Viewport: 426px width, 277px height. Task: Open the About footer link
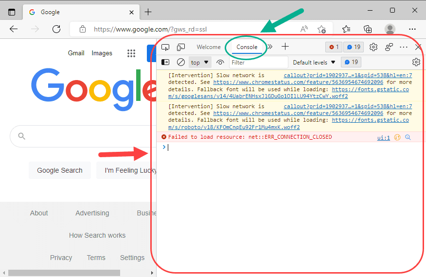click(39, 213)
